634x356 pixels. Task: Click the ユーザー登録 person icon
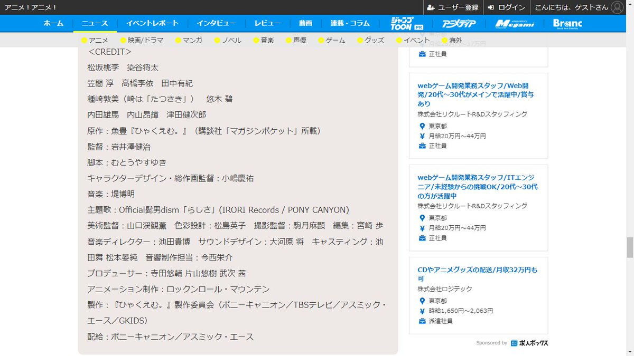[x=431, y=7]
